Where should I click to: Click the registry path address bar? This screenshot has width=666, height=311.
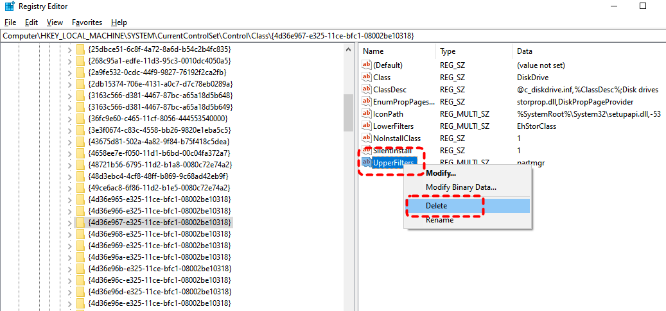[321, 35]
